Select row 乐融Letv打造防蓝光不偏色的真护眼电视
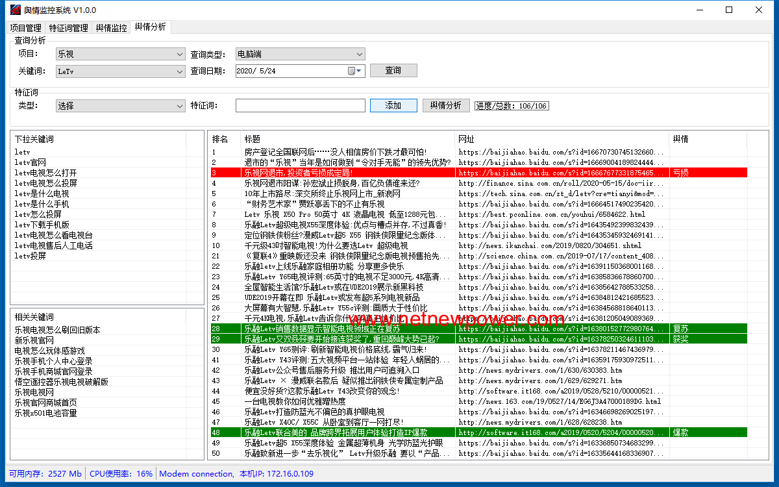 tap(478, 412)
